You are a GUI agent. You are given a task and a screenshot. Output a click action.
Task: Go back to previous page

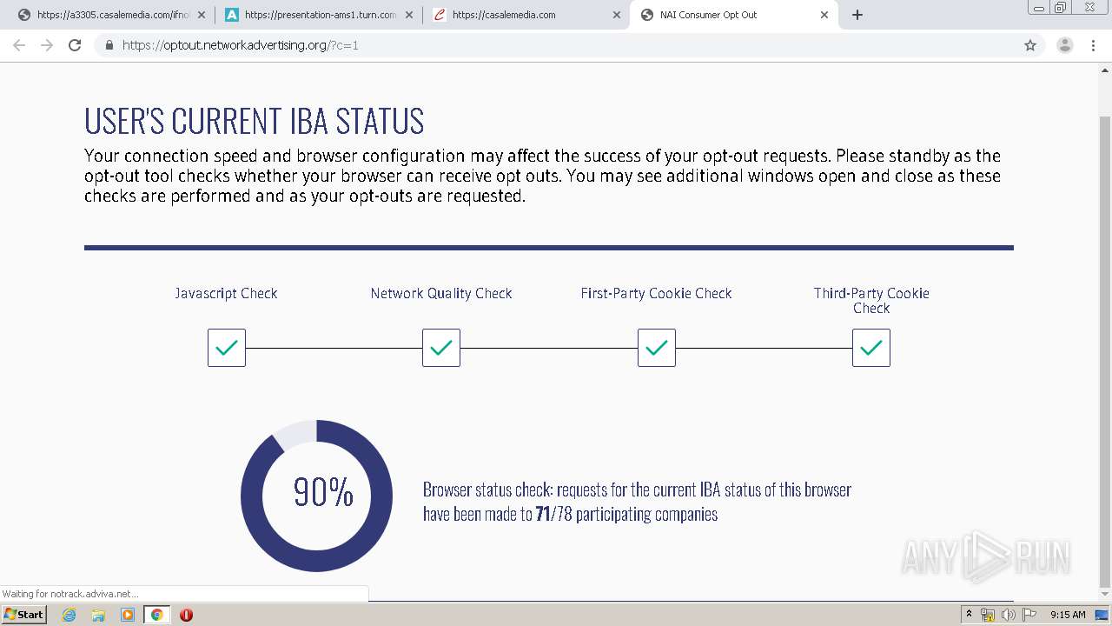click(19, 45)
